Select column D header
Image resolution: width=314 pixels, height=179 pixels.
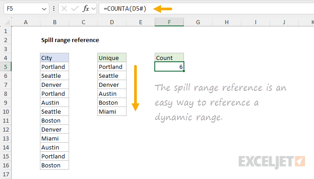pyautogui.click(x=112, y=22)
